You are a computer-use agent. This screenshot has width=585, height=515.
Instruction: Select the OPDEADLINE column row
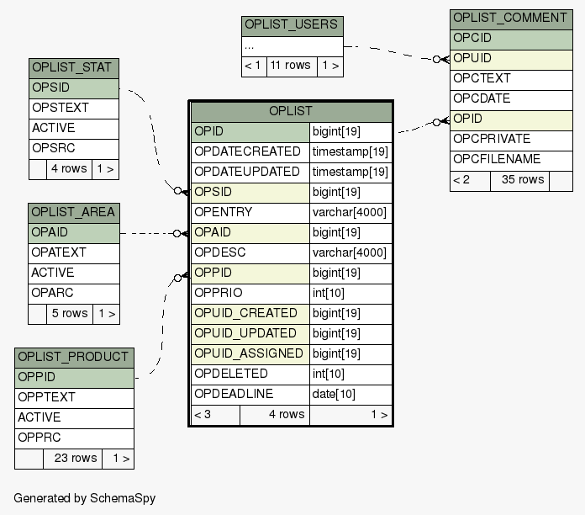tap(250, 394)
